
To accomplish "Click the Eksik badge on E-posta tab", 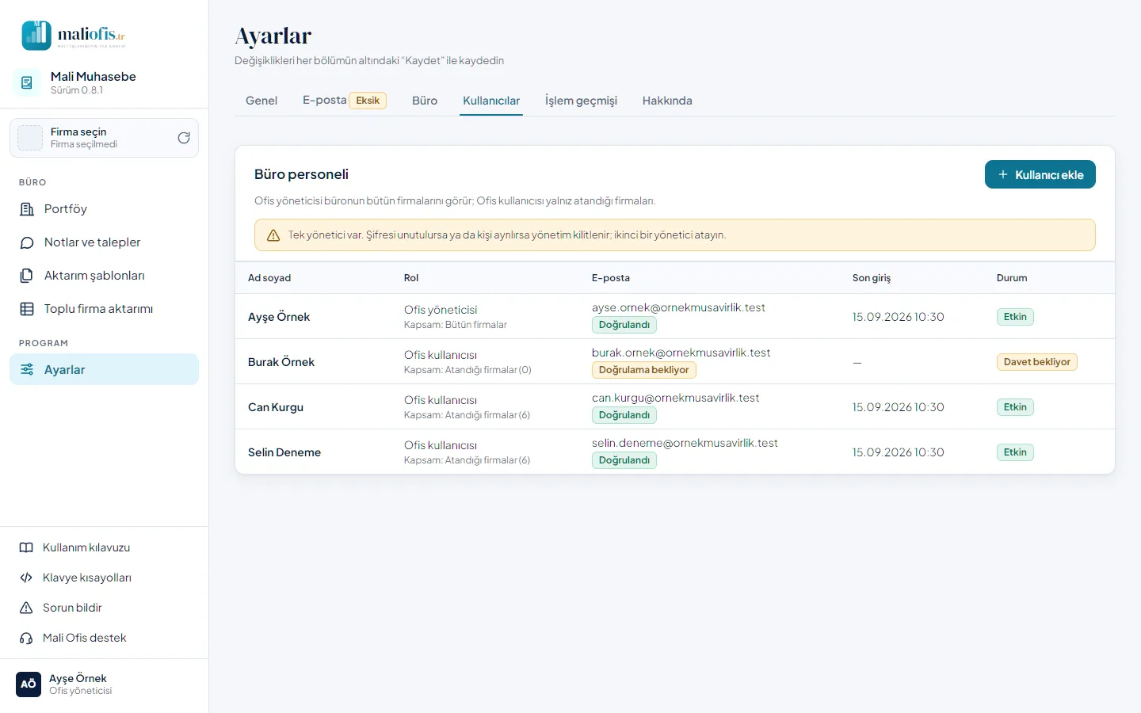I will [x=368, y=101].
